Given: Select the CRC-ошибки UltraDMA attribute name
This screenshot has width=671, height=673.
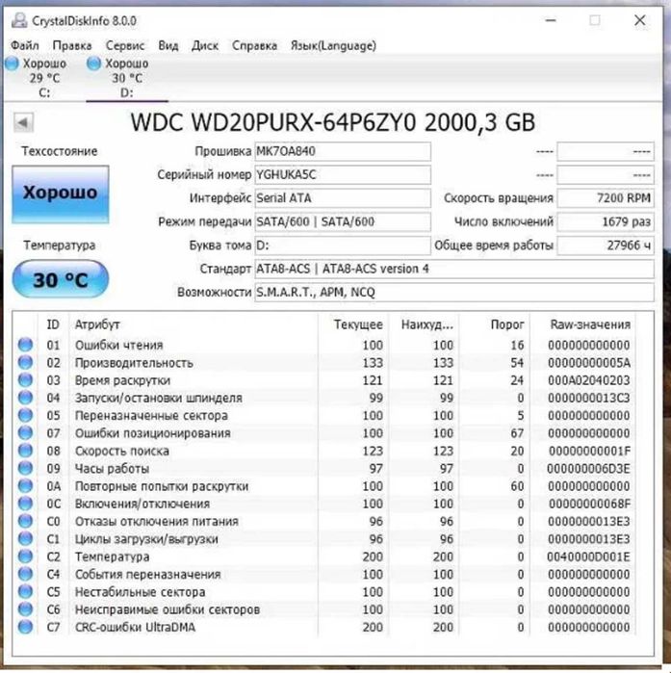Looking at the screenshot, I should [135, 628].
